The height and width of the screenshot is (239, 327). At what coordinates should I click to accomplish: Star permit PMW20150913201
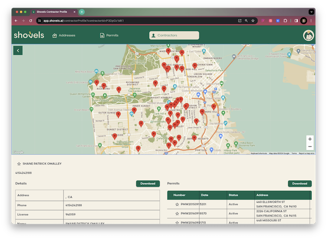click(177, 204)
